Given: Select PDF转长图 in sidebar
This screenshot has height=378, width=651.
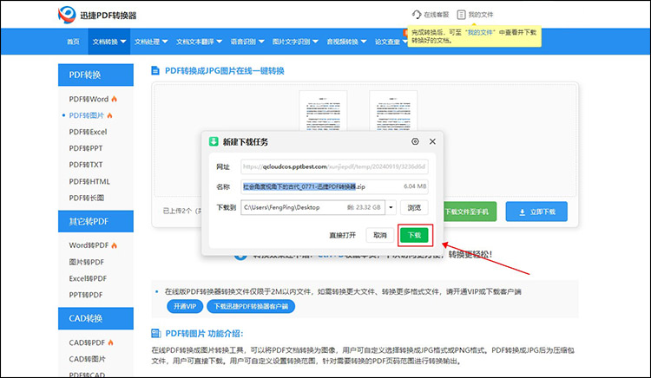Looking at the screenshot, I should [86, 198].
